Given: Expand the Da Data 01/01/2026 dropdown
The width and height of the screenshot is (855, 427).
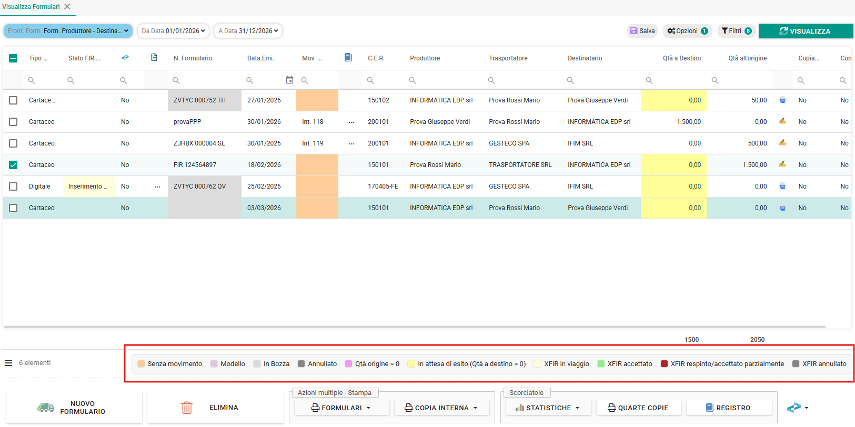Looking at the screenshot, I should coord(173,31).
